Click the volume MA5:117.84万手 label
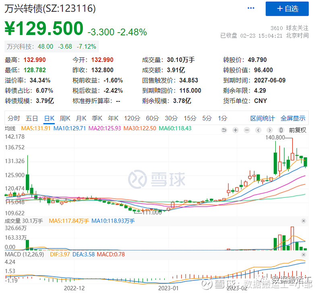The width and height of the screenshot is (322, 294). pyautogui.click(x=69, y=221)
